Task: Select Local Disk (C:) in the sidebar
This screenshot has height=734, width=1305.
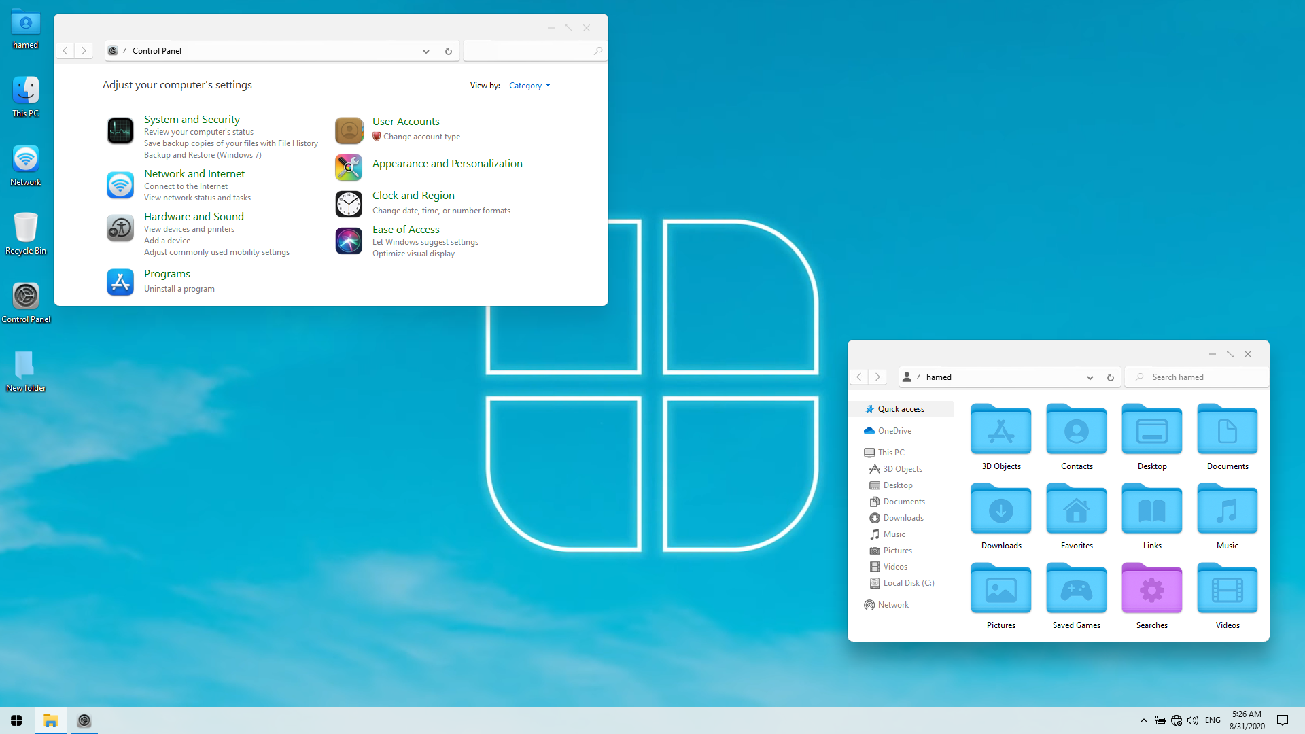Action: point(908,583)
